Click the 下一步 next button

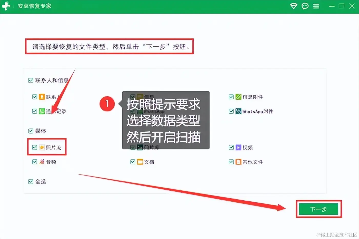point(319,209)
